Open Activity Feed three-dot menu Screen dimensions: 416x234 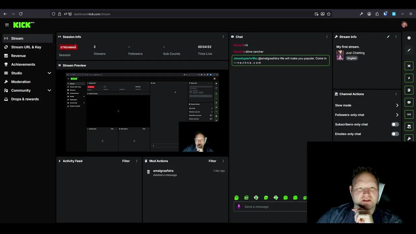click(x=136, y=161)
